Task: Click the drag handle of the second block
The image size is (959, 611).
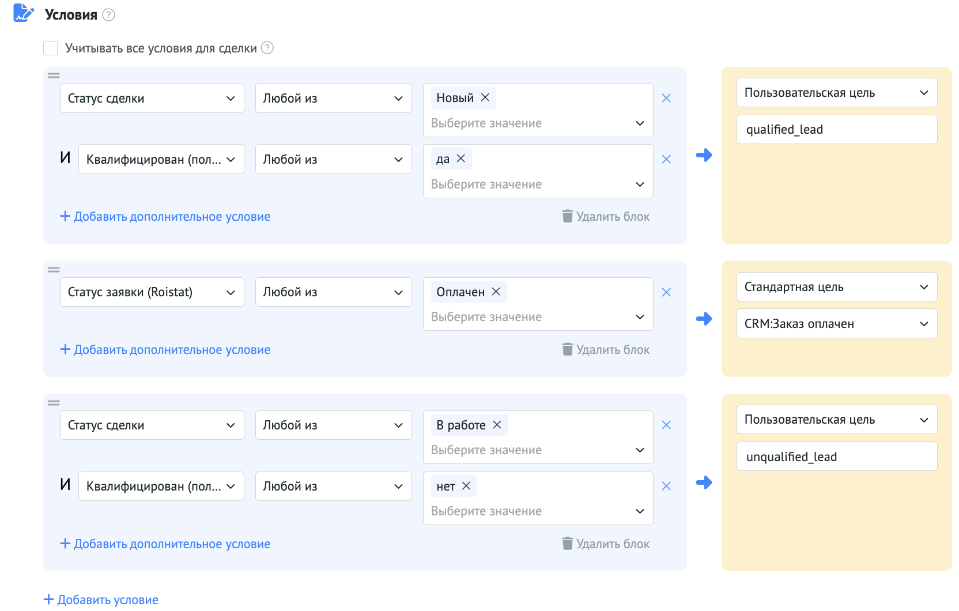Action: pos(54,269)
